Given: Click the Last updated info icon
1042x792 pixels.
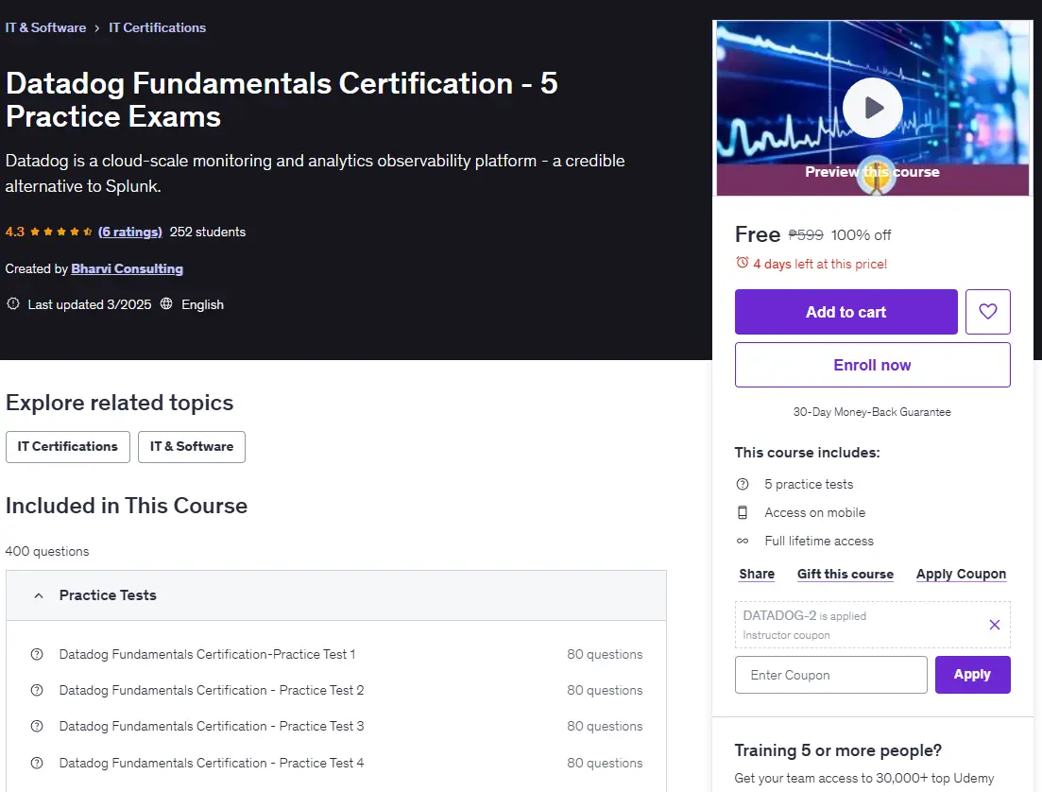Looking at the screenshot, I should pyautogui.click(x=12, y=304).
